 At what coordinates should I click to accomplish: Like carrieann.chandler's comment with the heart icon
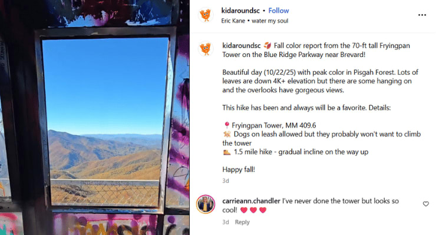[x=426, y=204]
